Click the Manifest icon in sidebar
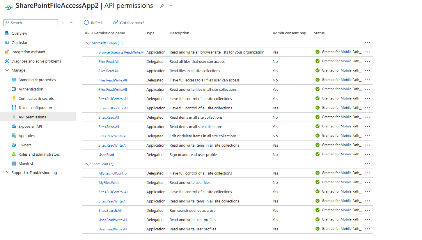The height and width of the screenshot is (240, 422). point(14,163)
